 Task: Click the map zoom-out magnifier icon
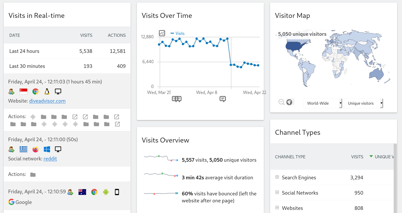tap(281, 102)
